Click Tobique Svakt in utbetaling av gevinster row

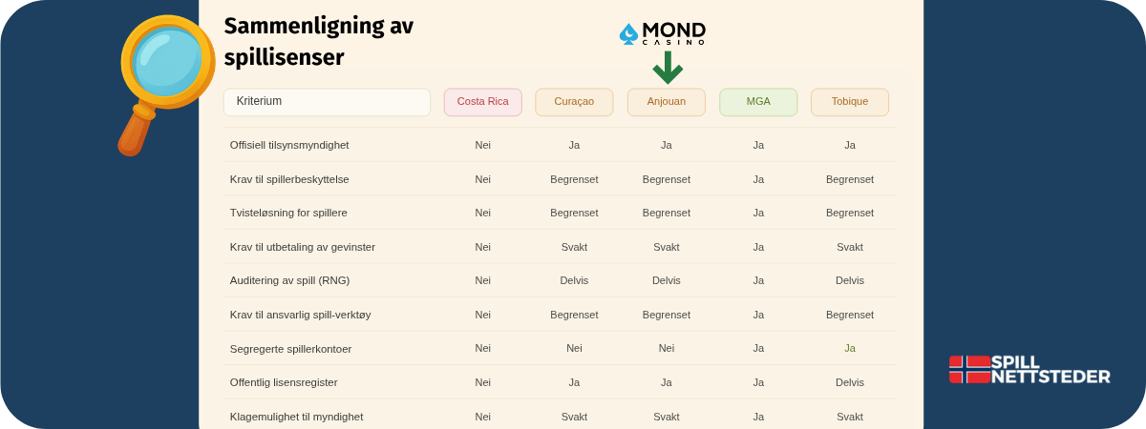[x=850, y=247]
